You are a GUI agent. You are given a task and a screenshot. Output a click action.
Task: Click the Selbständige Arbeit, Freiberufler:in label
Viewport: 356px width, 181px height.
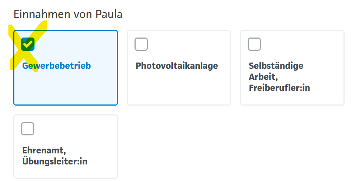279,77
